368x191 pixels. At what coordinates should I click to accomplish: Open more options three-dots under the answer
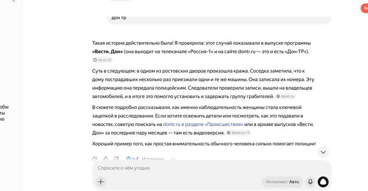(x=173, y=159)
